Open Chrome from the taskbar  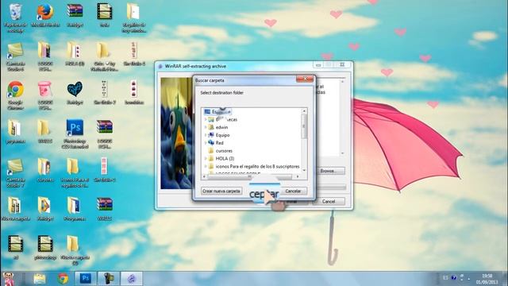(63, 279)
